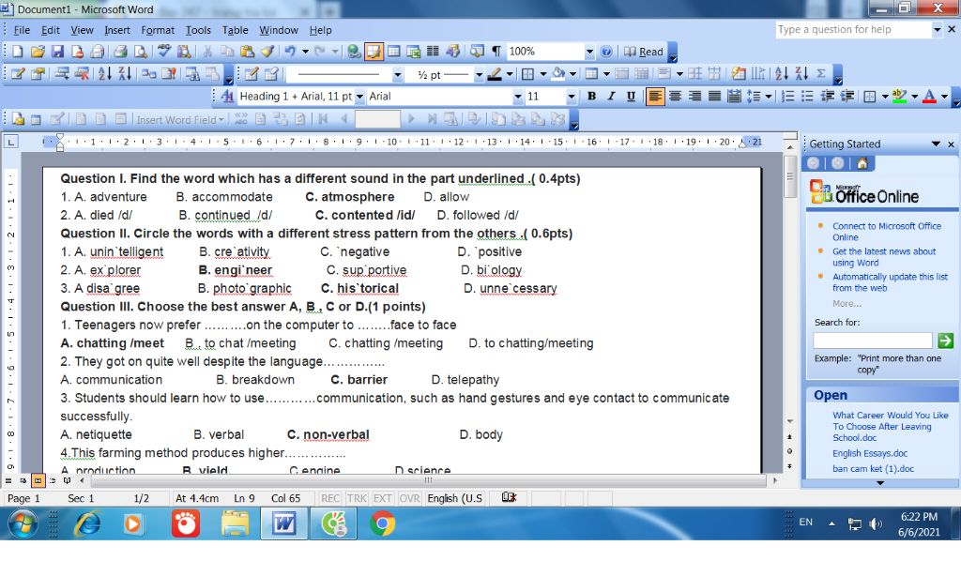Insert a Microsoft Excel worksheet
This screenshot has height=576, width=961.
coord(413,52)
